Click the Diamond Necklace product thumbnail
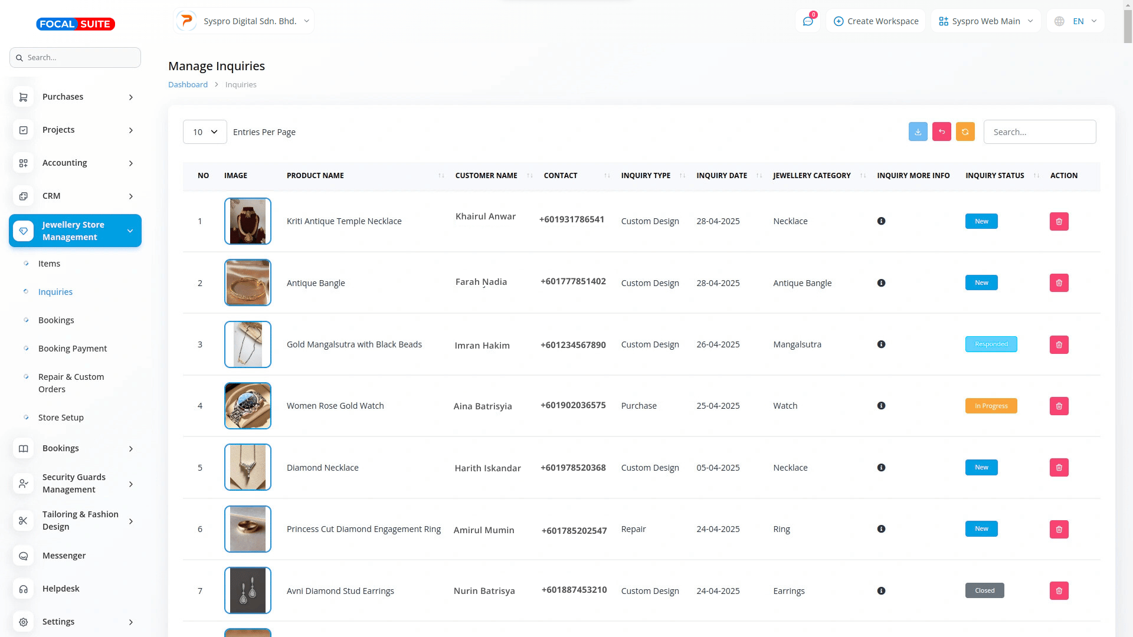The width and height of the screenshot is (1133, 637). click(247, 467)
